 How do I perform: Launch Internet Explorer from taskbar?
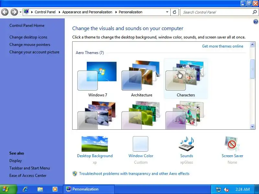coord(25,189)
